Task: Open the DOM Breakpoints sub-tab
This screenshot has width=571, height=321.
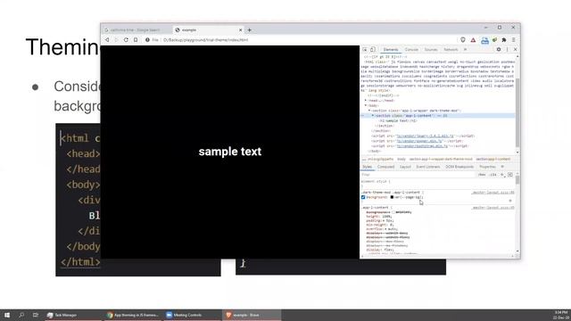Action: (460, 167)
